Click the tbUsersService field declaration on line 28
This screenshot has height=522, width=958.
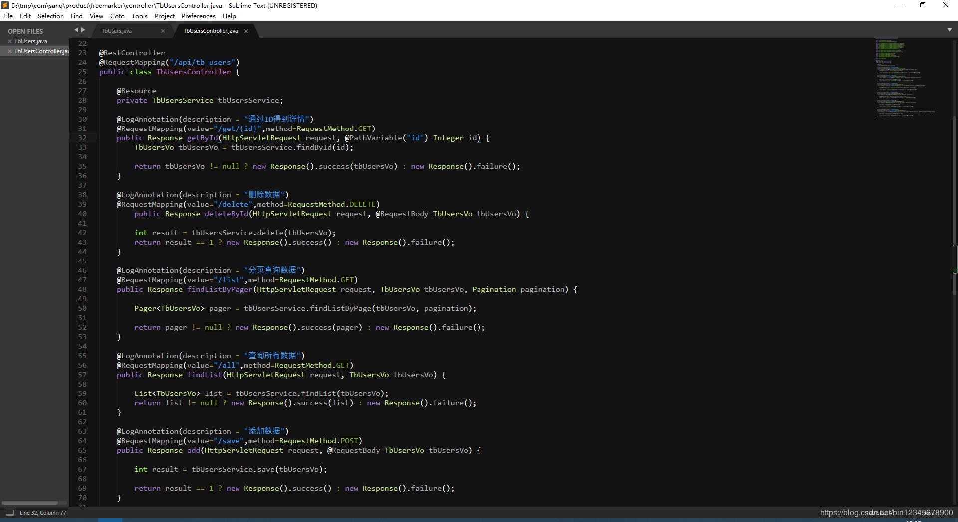(200, 100)
